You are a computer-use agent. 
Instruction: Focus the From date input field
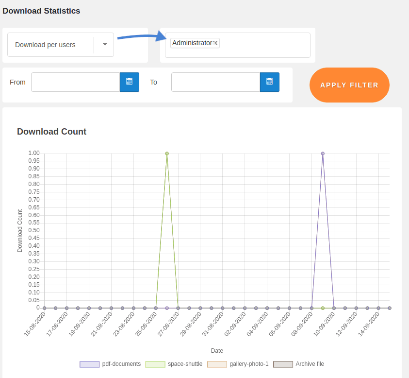76,82
